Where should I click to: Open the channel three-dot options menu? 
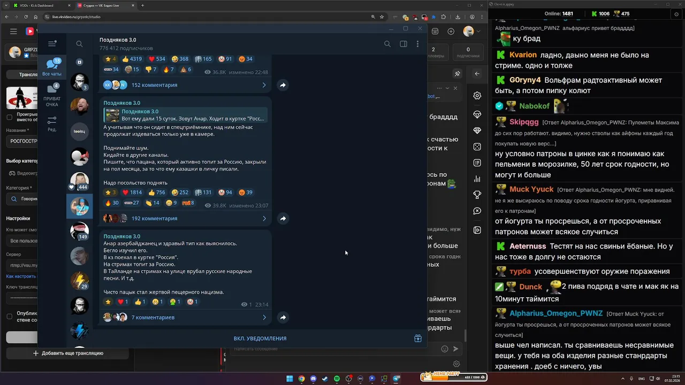417,44
